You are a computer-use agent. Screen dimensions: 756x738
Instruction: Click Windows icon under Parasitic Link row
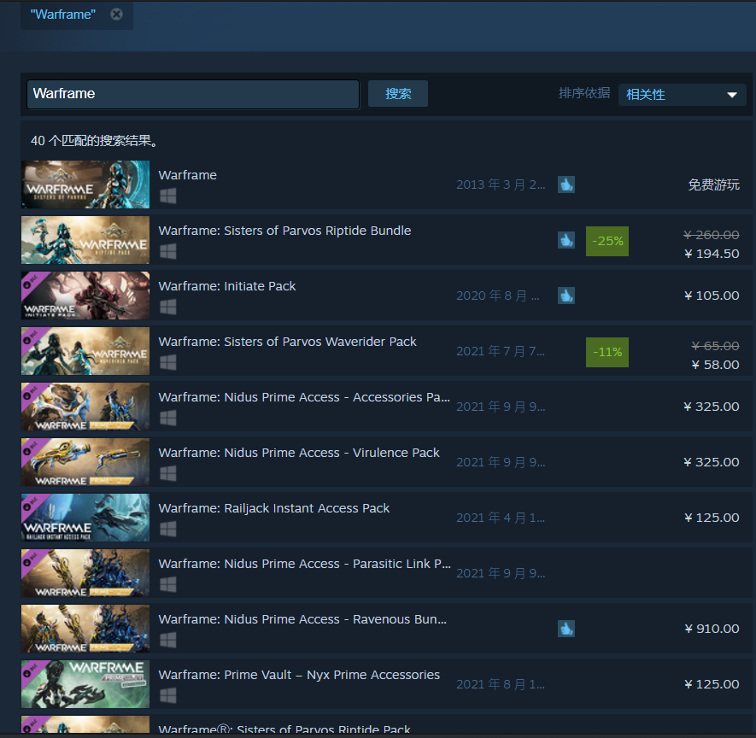[x=167, y=584]
